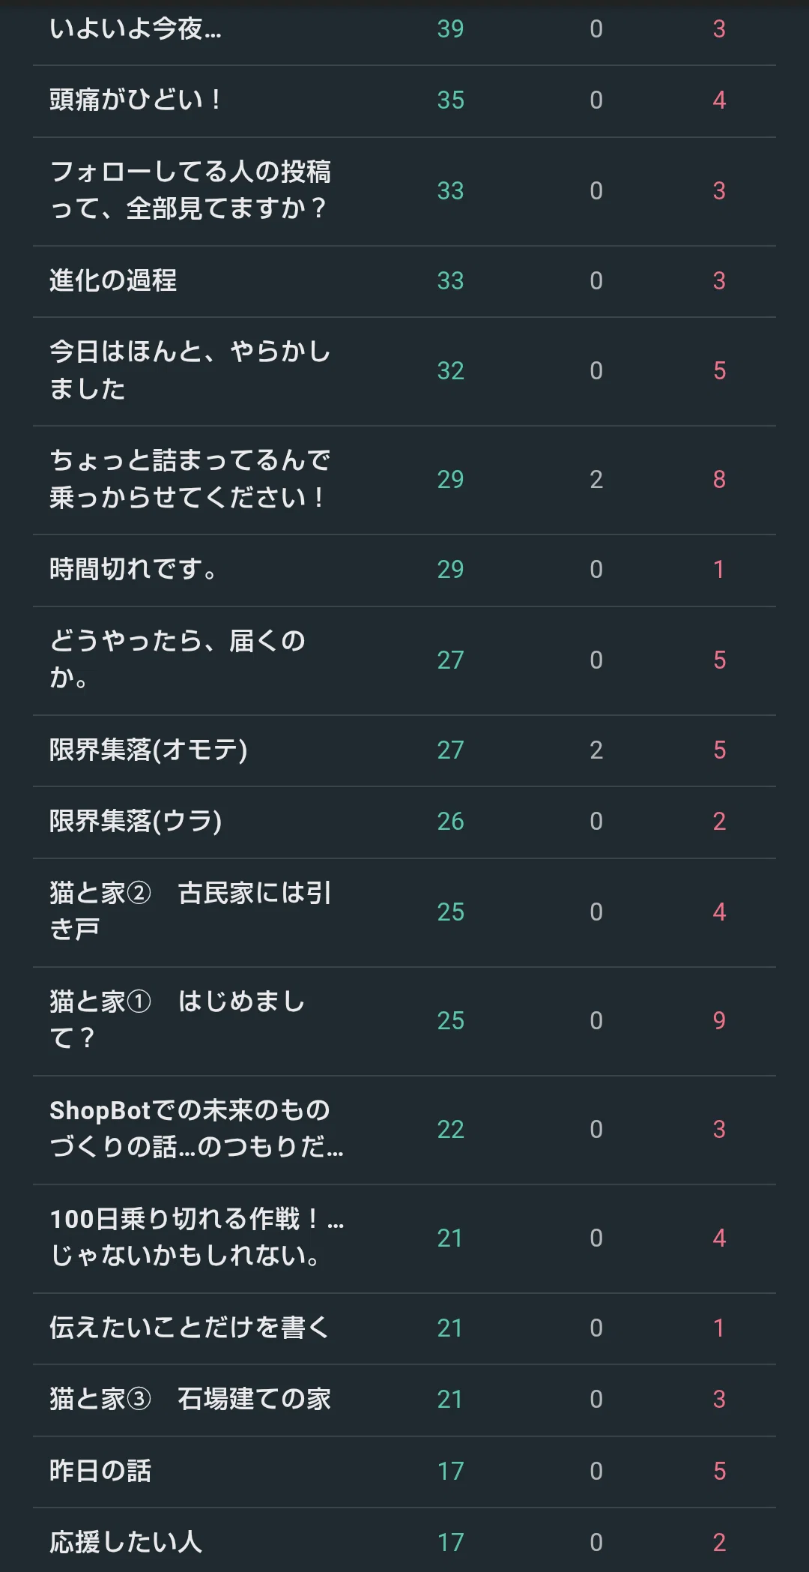Open the 100日乗り切れる作戦！ post

[404, 1238]
